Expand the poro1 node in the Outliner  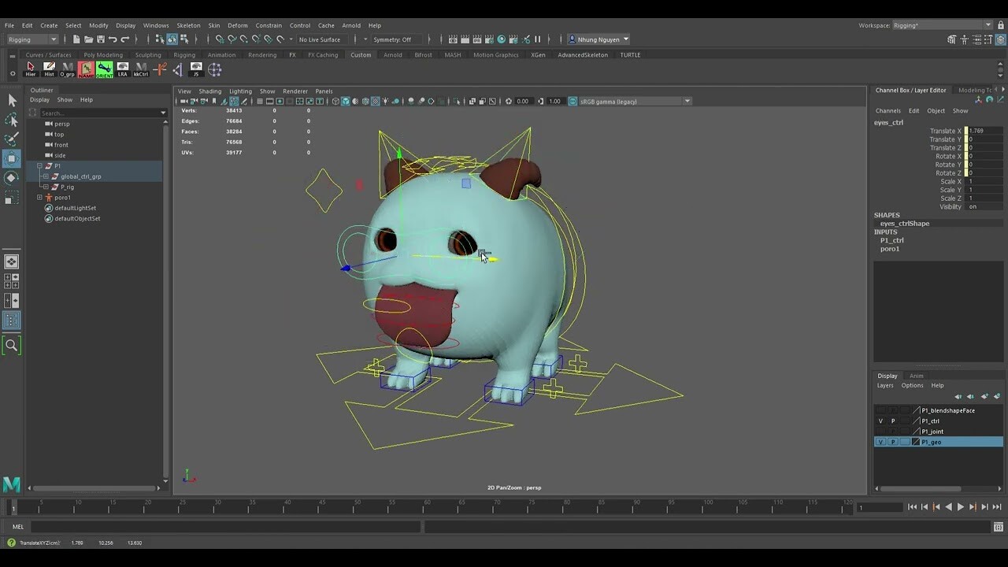click(39, 198)
